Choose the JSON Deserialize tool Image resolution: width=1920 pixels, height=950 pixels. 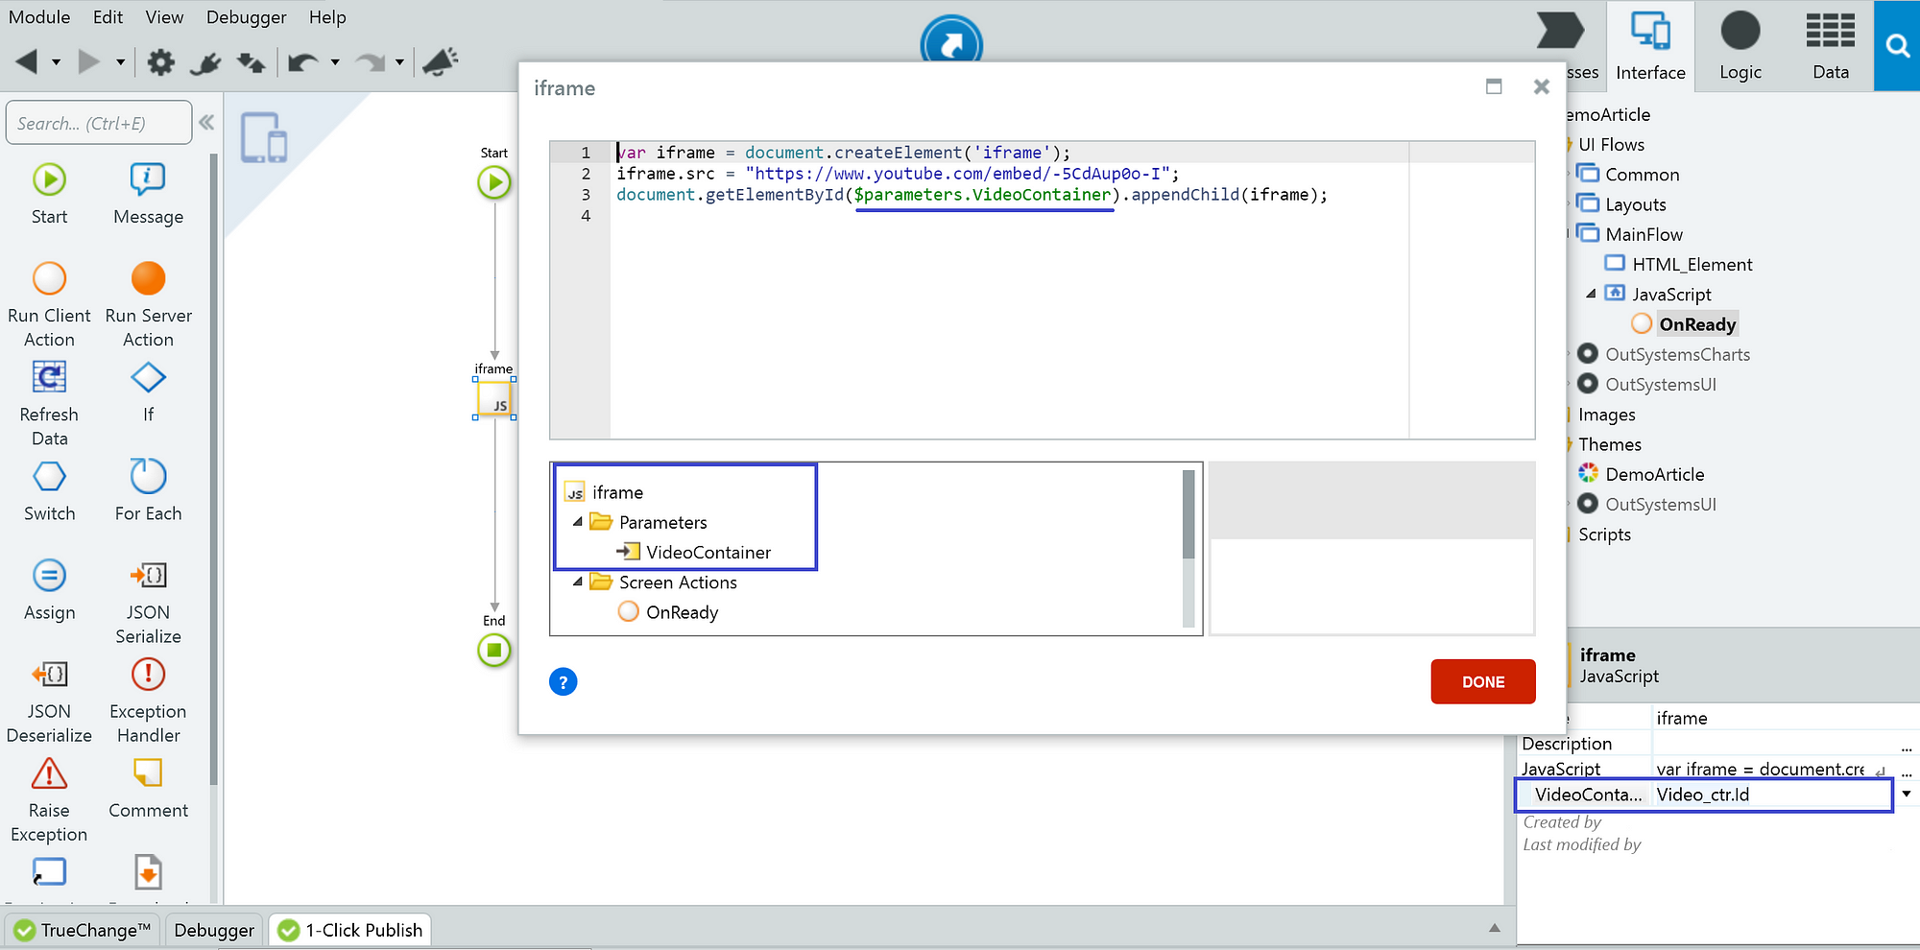tap(50, 701)
